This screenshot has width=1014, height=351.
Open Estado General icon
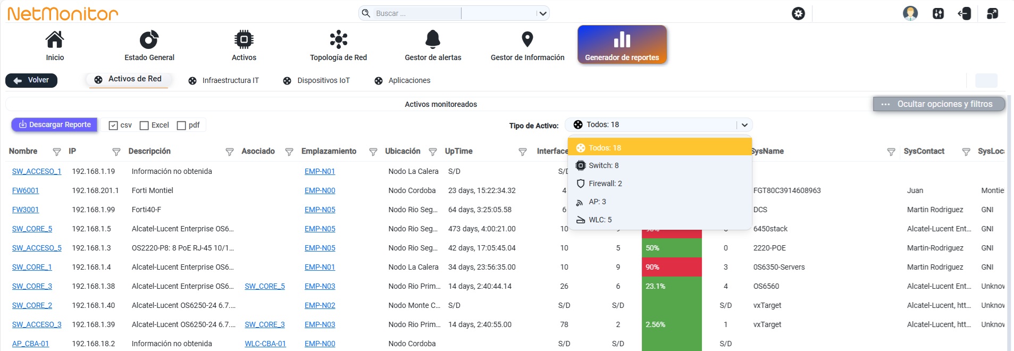point(149,39)
